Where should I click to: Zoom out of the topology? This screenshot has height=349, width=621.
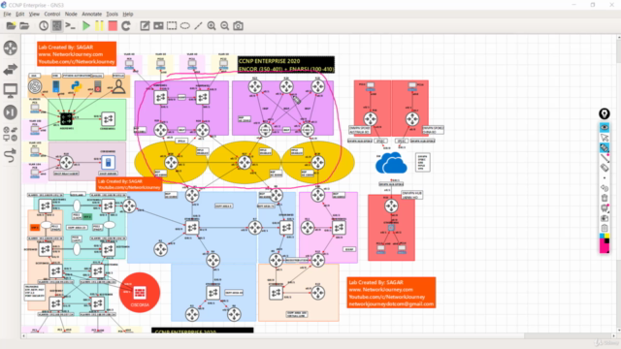[x=224, y=26]
